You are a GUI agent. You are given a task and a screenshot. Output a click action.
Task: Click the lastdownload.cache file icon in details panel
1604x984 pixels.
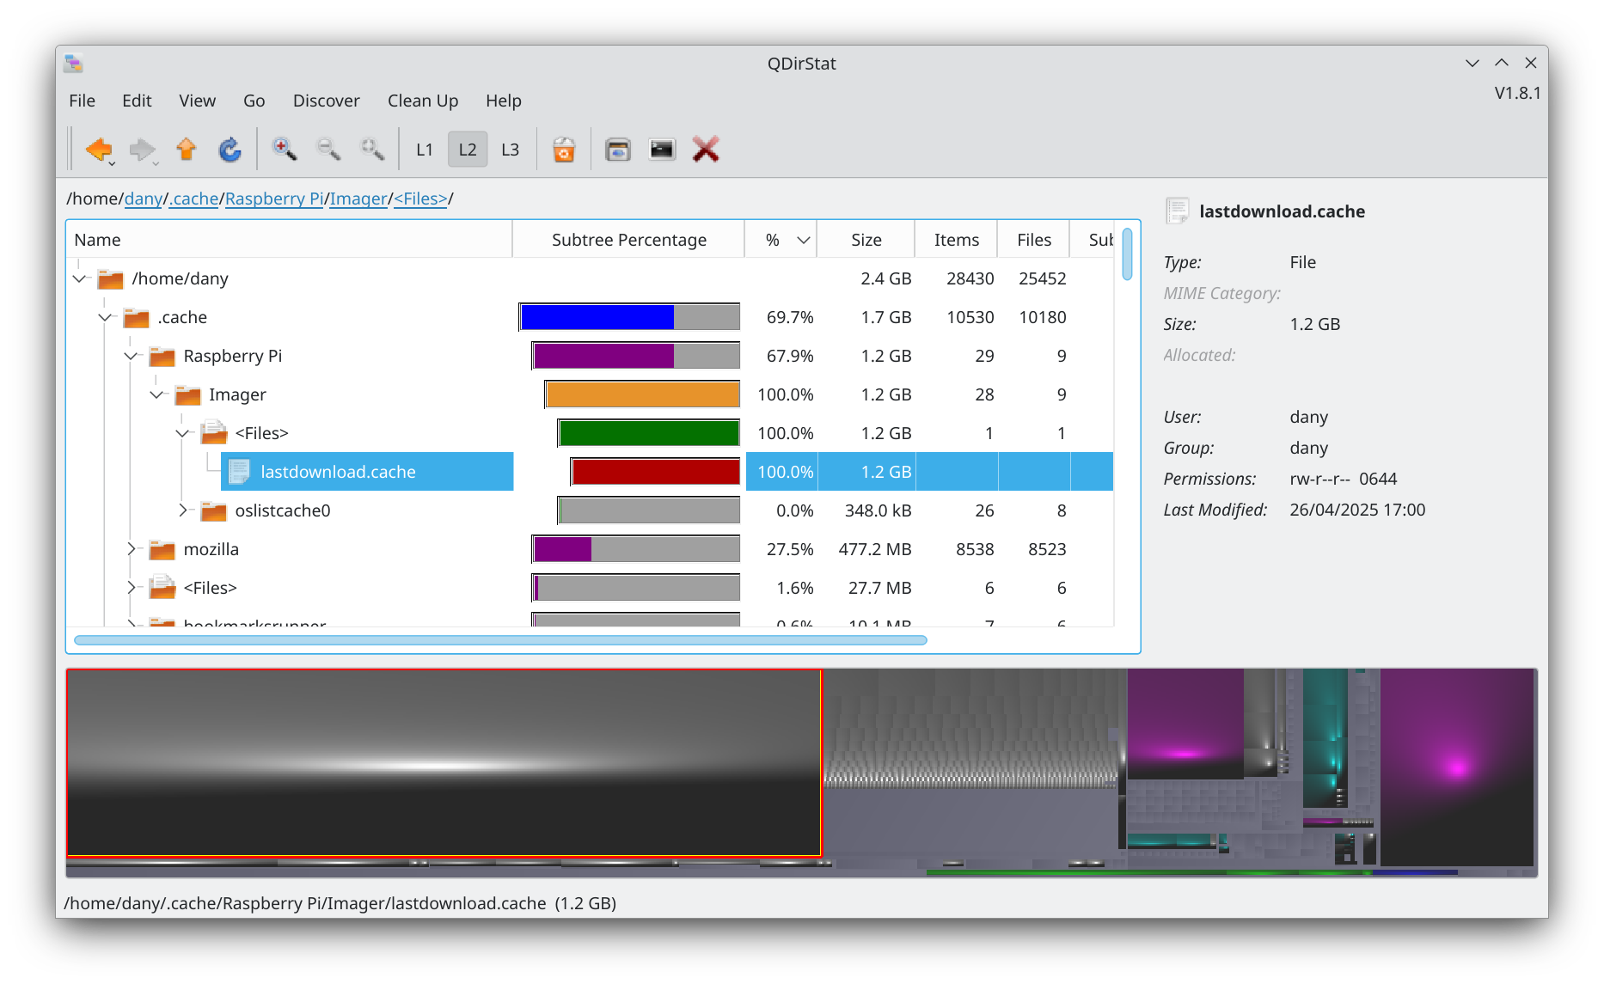pyautogui.click(x=1178, y=211)
